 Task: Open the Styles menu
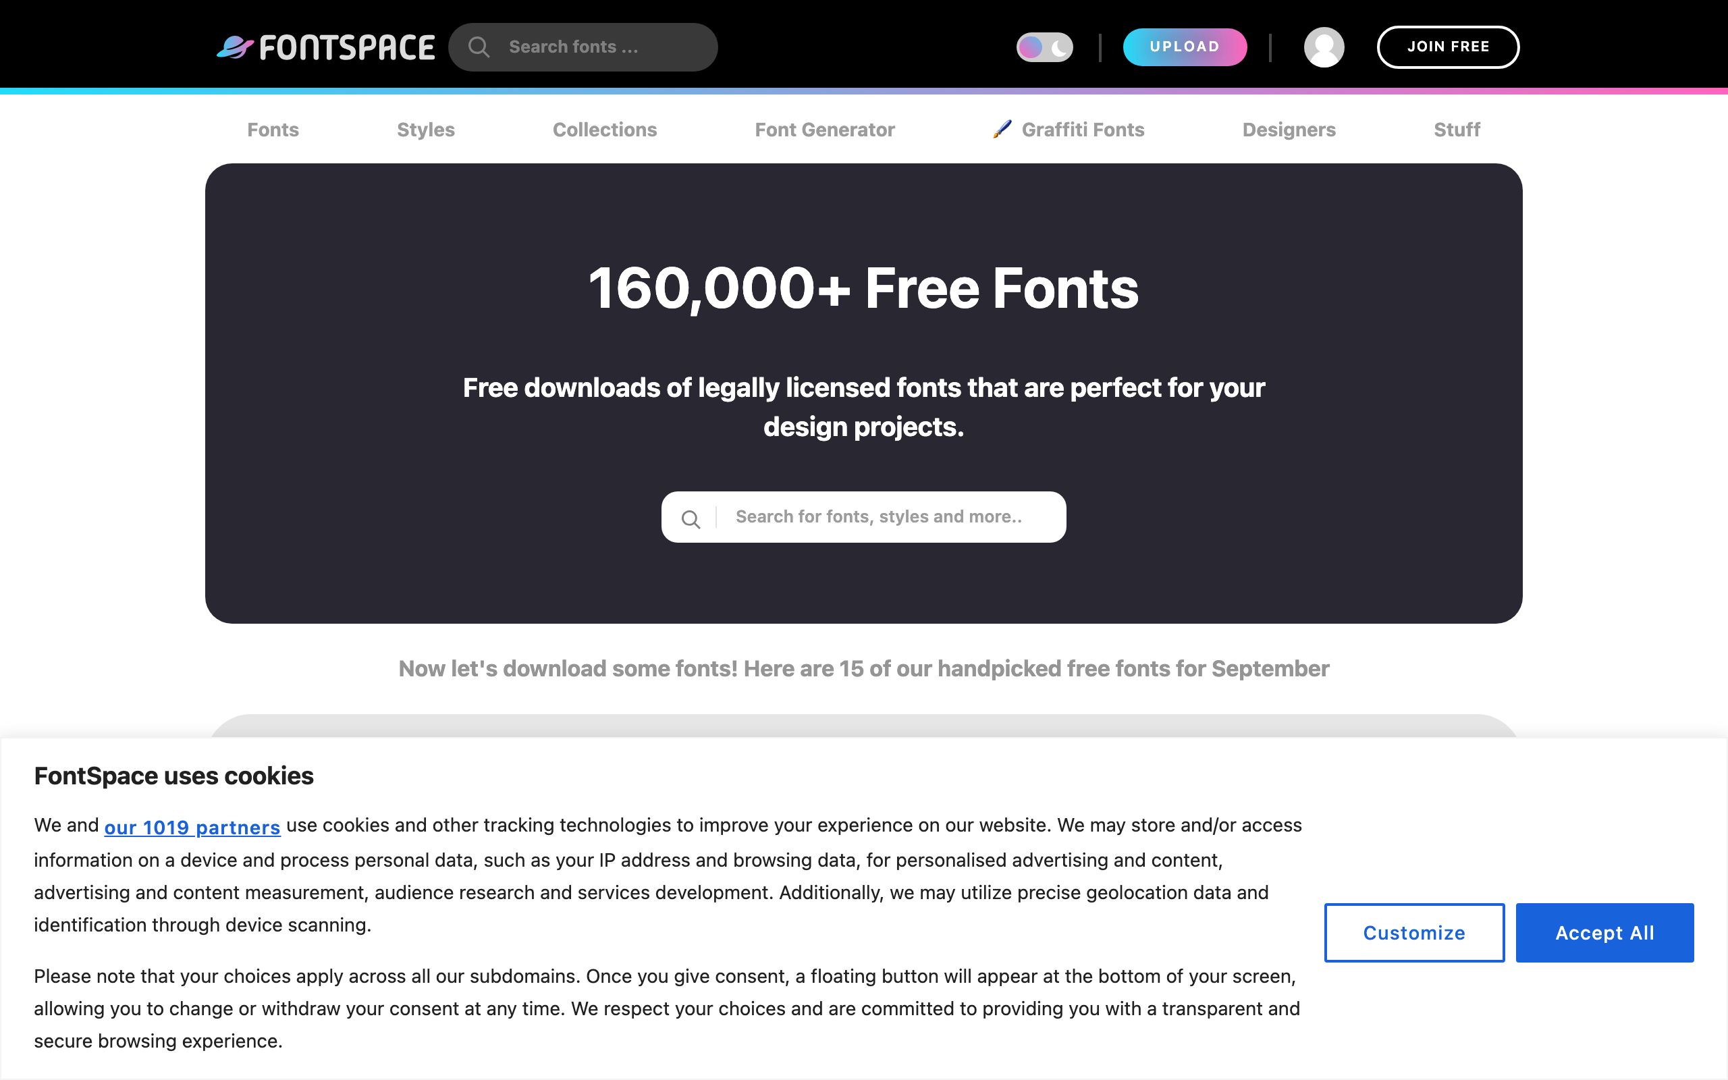[x=425, y=130]
